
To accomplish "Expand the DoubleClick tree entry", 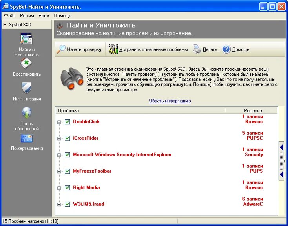I will point(59,122).
